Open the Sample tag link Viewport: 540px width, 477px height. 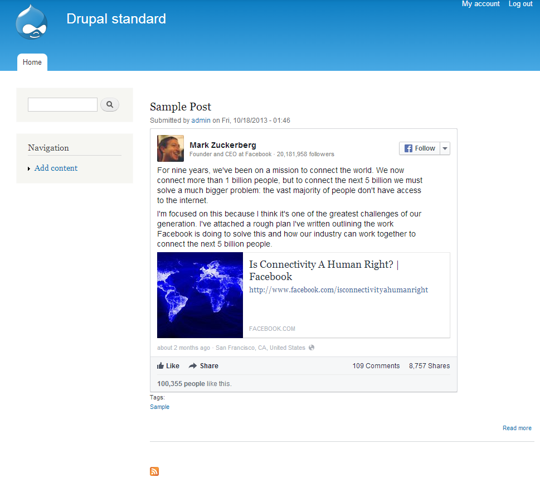pos(159,407)
